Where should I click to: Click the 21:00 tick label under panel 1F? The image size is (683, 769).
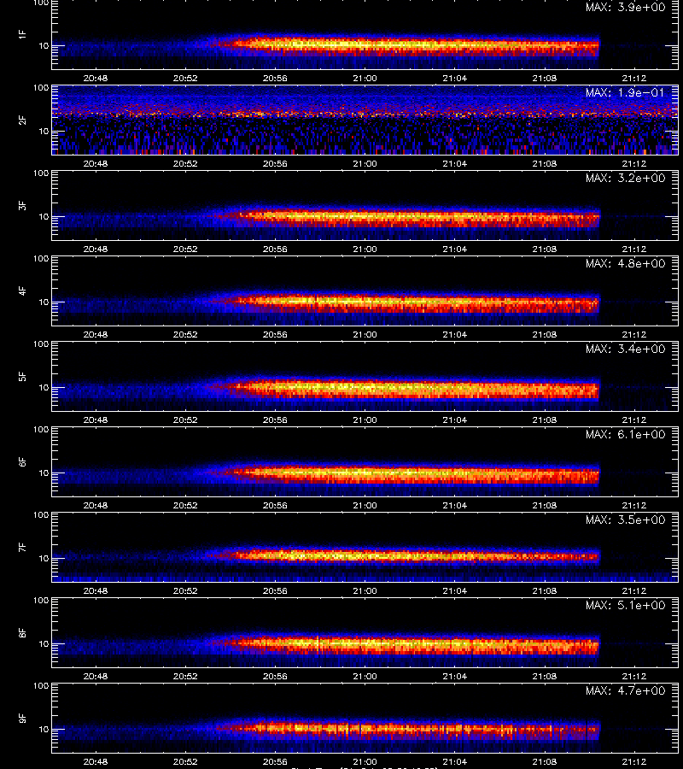click(x=365, y=78)
